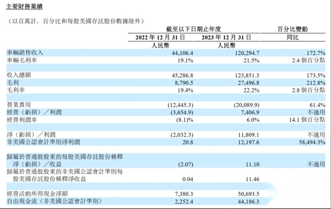Click the value 7,406.9

[250, 113]
